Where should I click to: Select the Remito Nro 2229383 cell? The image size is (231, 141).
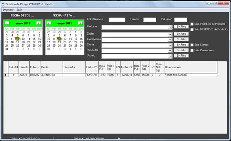coord(191,75)
